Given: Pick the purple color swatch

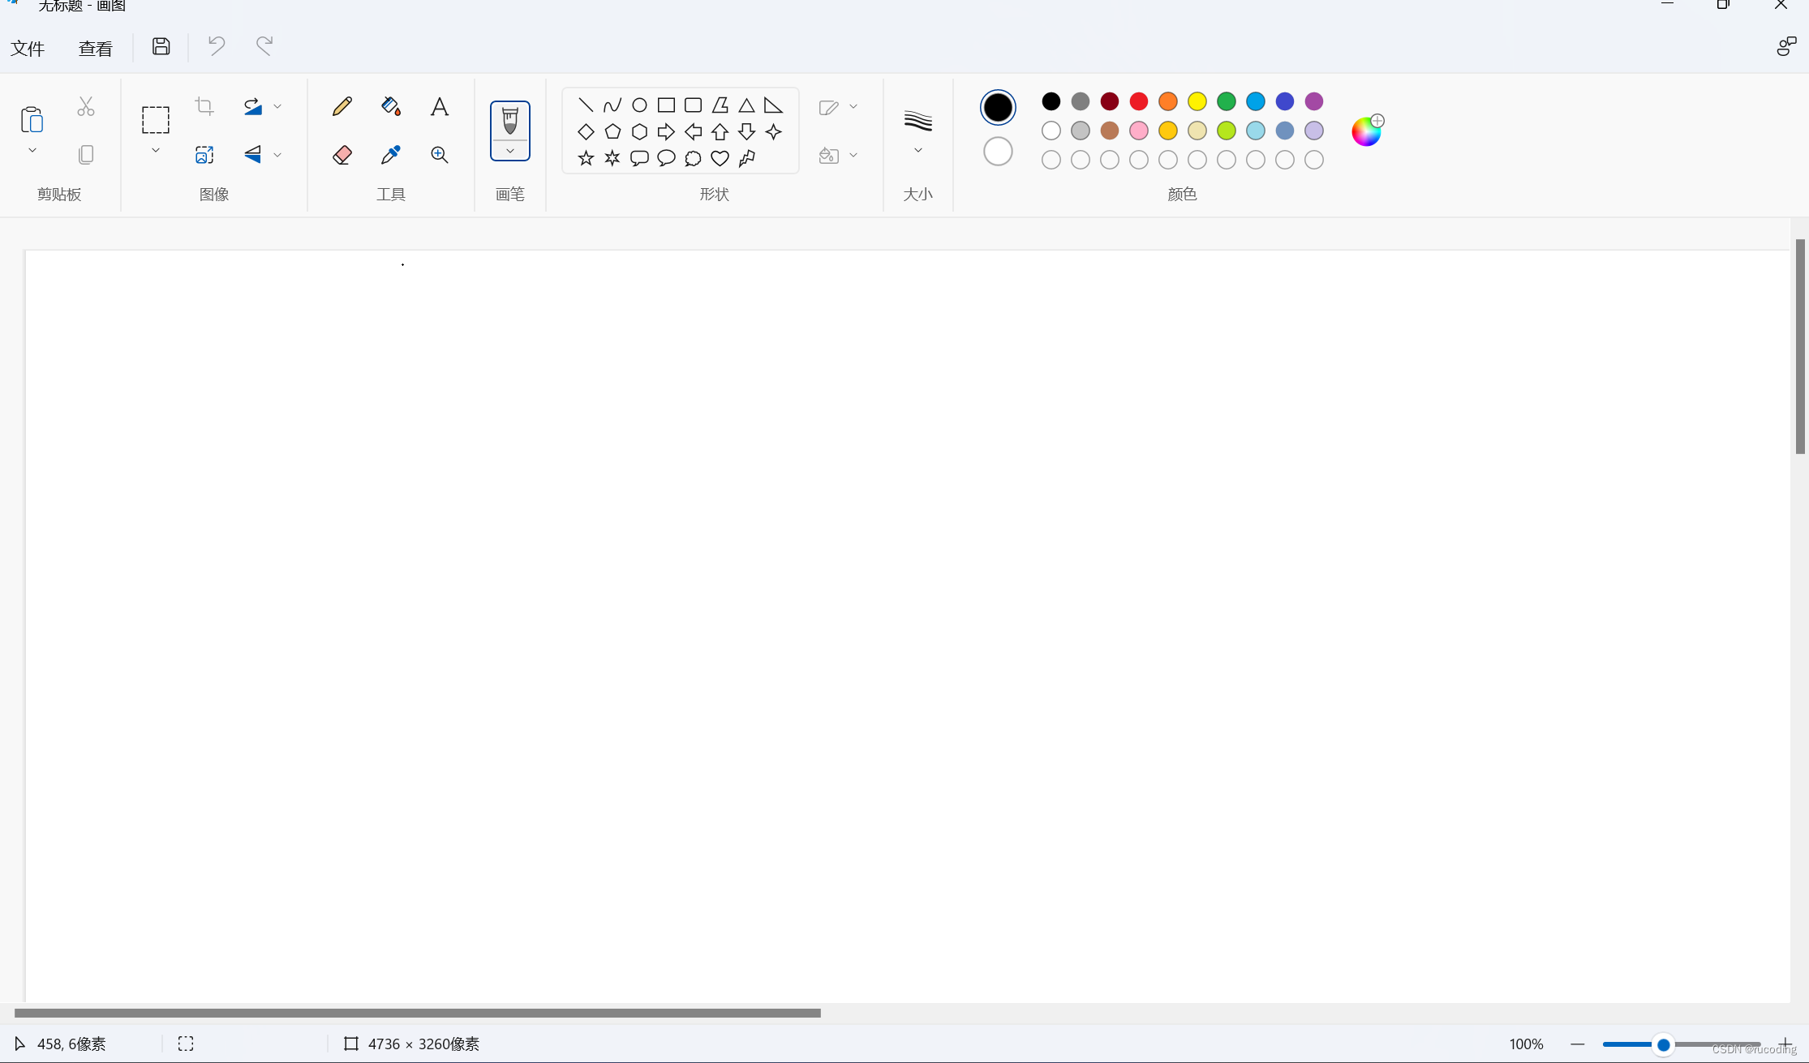Looking at the screenshot, I should [1314, 101].
